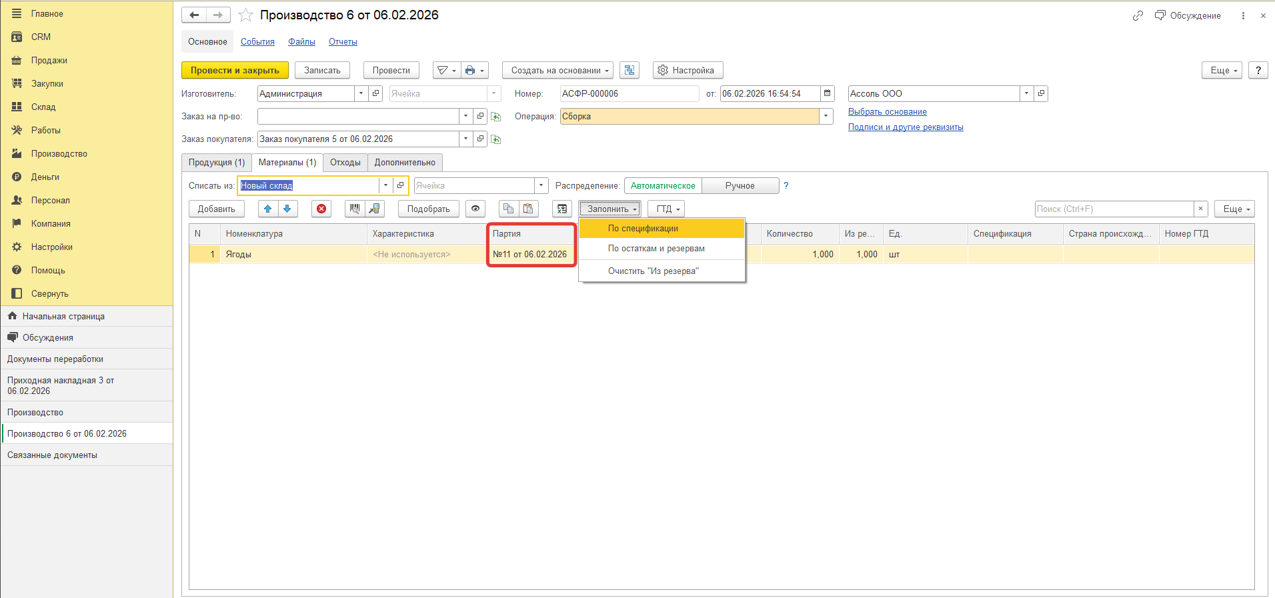Click the eye icon in materials toolbar
Screen dimensions: 1275x598
pos(475,209)
